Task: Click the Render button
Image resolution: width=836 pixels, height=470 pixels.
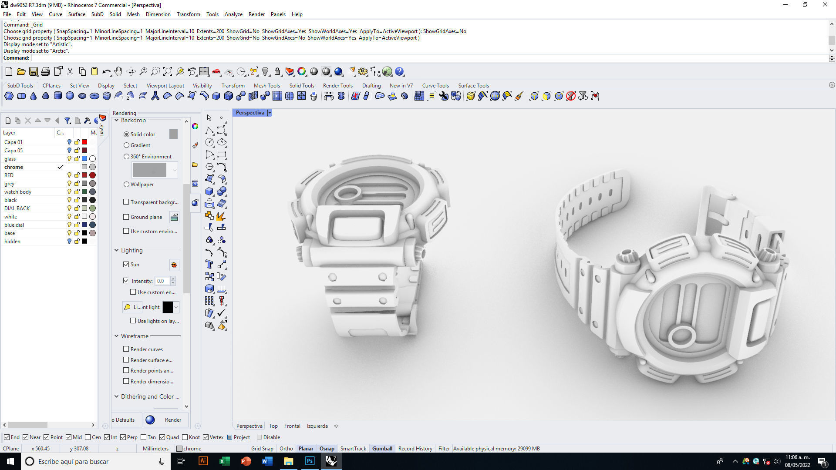Action: click(166, 420)
